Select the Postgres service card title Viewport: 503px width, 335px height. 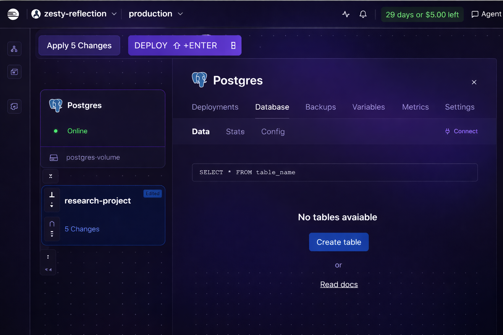[x=84, y=105]
